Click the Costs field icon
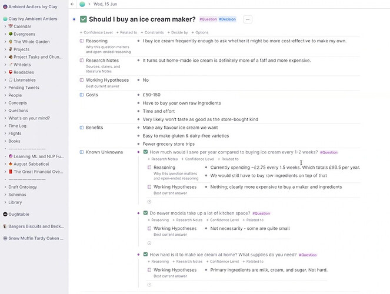 (82, 95)
